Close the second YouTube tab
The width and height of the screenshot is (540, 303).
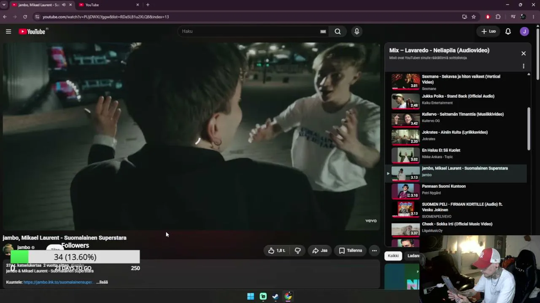(x=138, y=5)
